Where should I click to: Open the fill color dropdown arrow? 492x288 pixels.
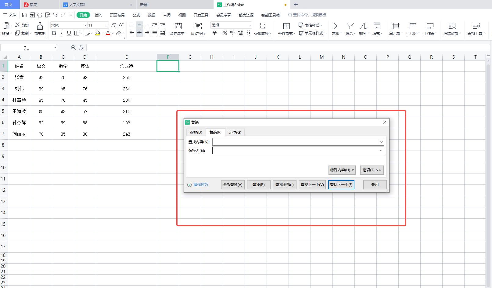pos(102,33)
